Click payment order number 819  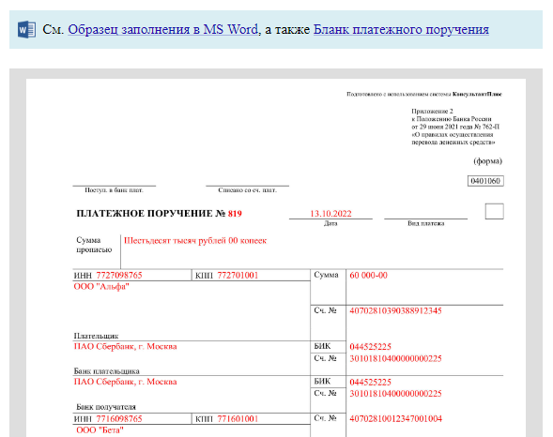(x=235, y=214)
